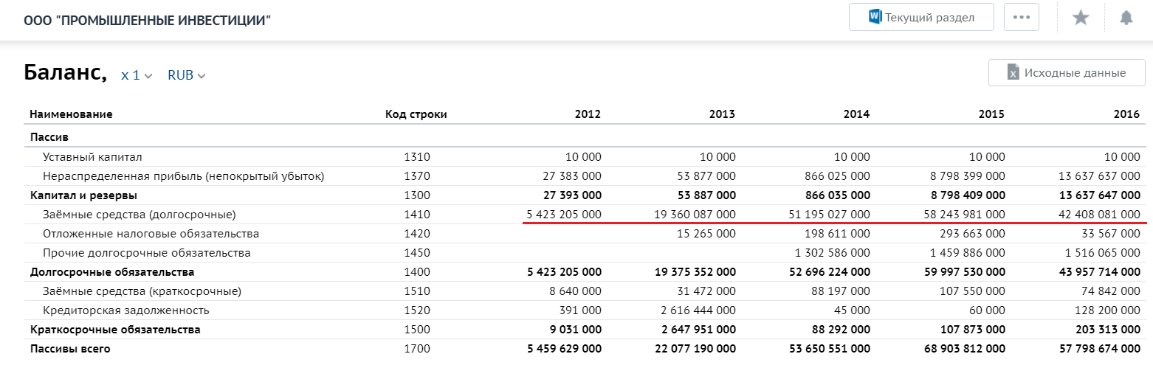Image resolution: width=1153 pixels, height=382 pixels.
Task: Click the Наименование column header
Action: (71, 114)
